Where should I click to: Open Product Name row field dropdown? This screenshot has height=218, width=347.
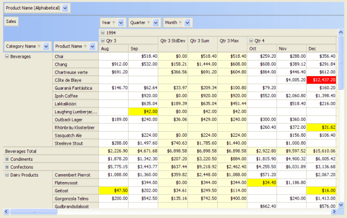point(92,47)
